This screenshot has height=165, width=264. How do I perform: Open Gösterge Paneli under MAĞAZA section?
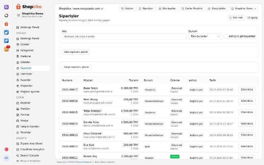click(x=32, y=39)
